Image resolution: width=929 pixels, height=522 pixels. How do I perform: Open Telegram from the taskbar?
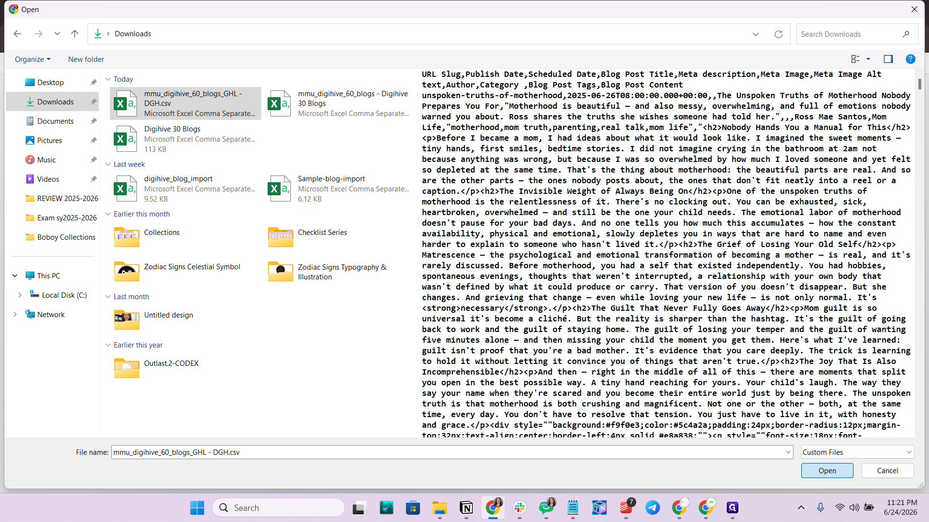click(652, 508)
